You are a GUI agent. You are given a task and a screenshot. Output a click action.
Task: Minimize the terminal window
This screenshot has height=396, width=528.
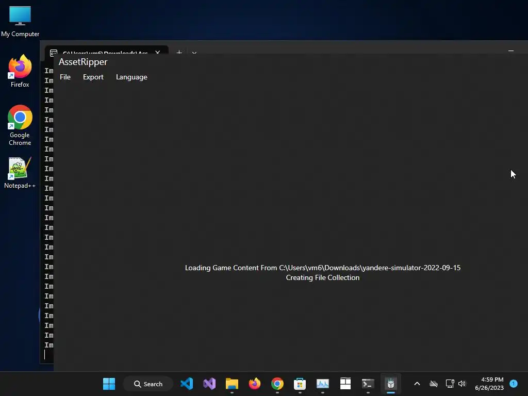(511, 51)
